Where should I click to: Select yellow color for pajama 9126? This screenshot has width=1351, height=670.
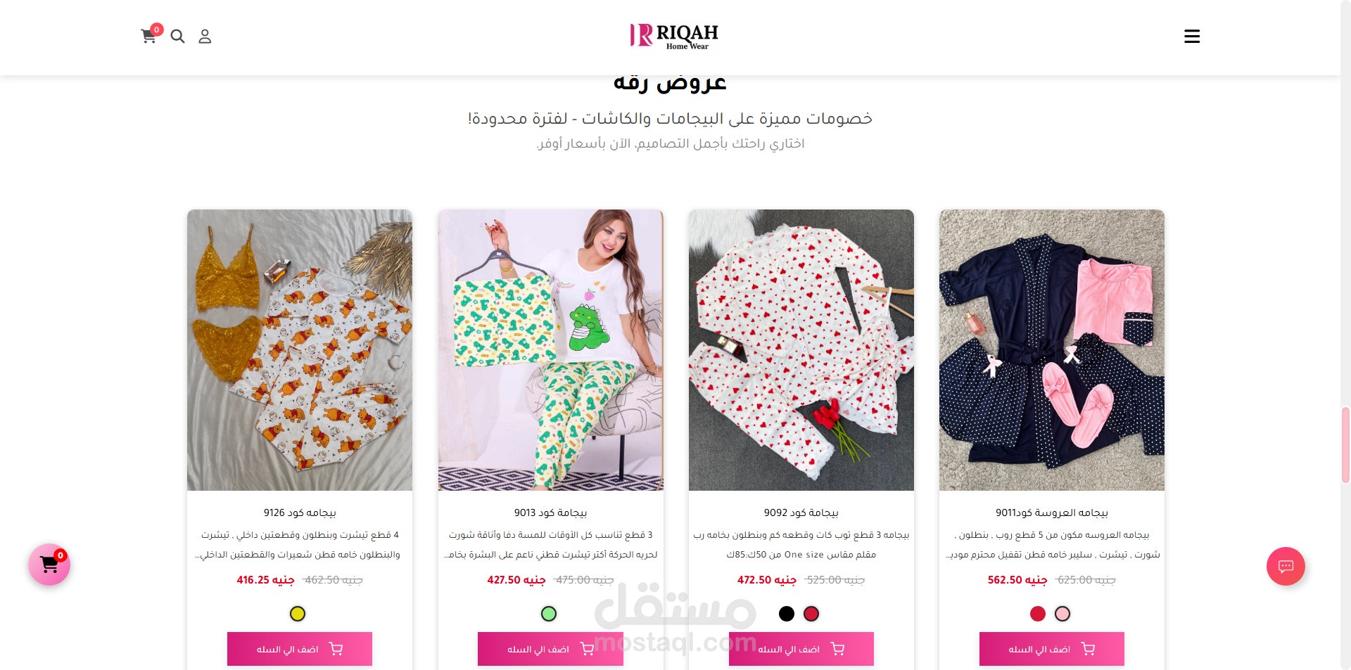[x=298, y=614]
